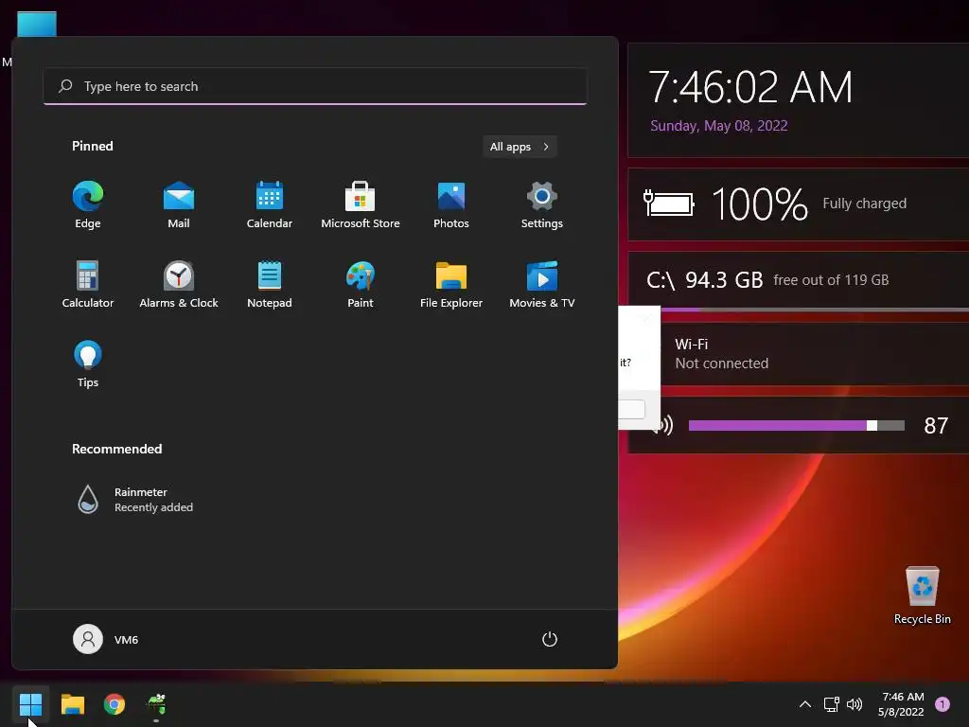
Task: Open Microsoft Store
Action: [x=361, y=204]
